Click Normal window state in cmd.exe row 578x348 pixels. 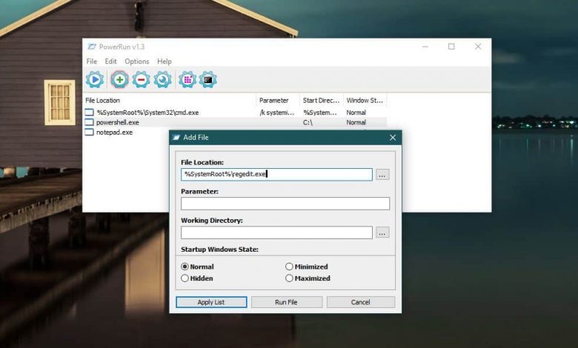pos(356,113)
